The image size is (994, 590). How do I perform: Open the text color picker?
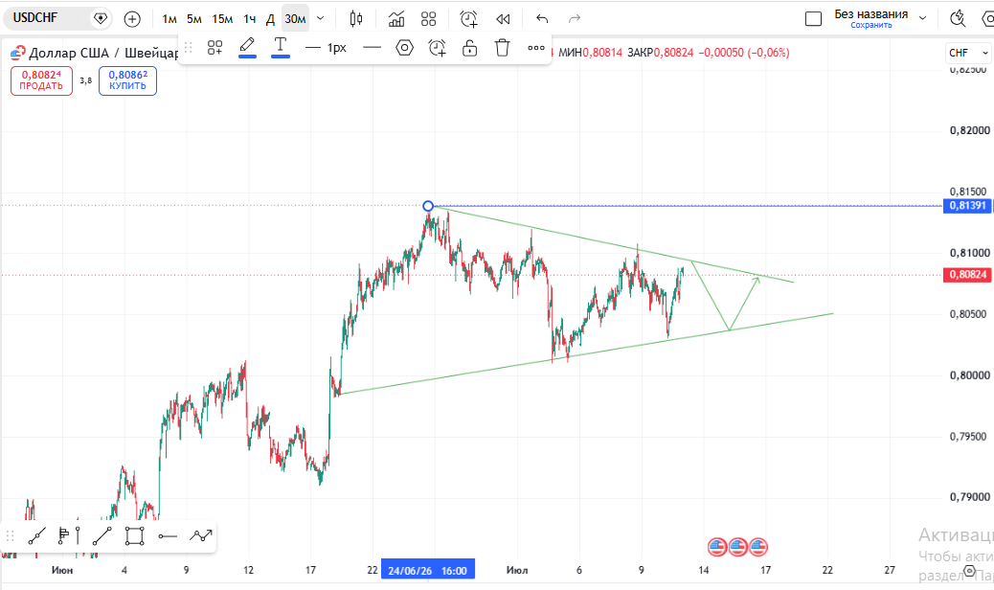click(281, 48)
